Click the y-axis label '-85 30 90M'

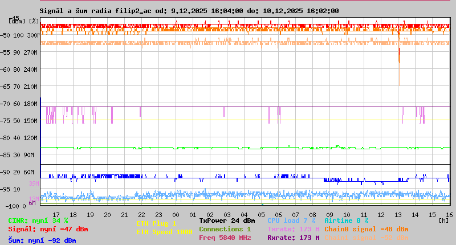point(17,155)
